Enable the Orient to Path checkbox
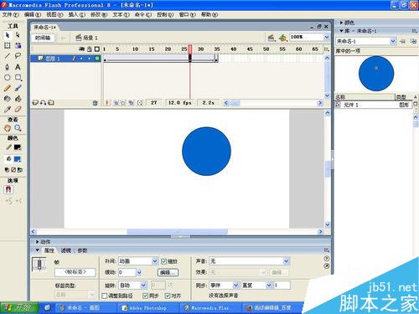419x314 pixels. point(105,296)
